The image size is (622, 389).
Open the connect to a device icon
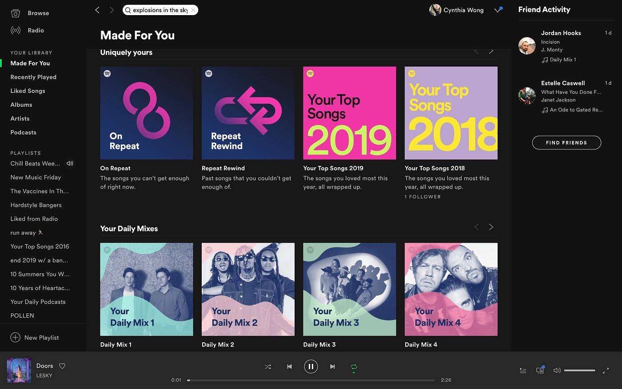click(x=540, y=370)
